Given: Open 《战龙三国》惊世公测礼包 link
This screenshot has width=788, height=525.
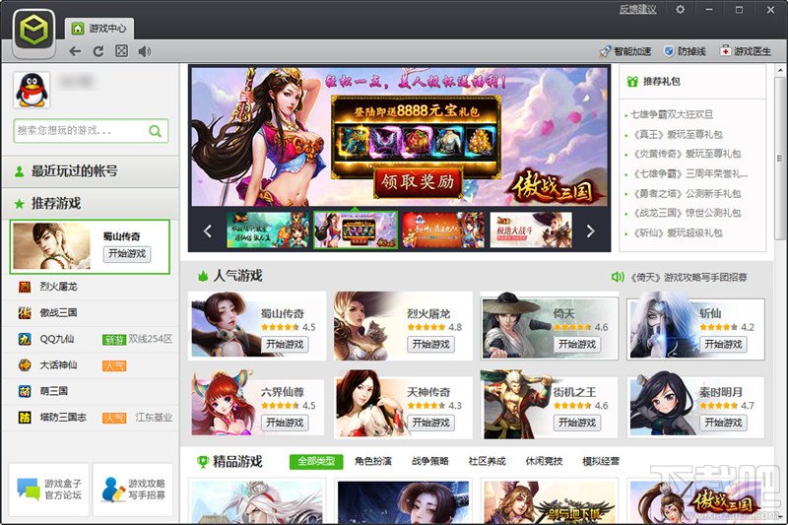Looking at the screenshot, I should coord(686,213).
